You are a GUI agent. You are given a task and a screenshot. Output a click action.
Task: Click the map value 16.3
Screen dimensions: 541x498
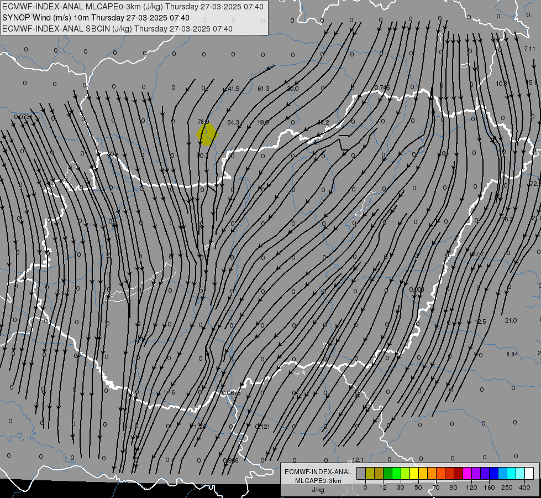pyautogui.click(x=507, y=219)
